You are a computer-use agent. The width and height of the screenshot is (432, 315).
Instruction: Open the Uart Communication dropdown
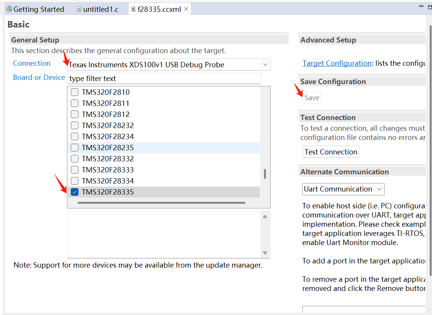(x=343, y=189)
